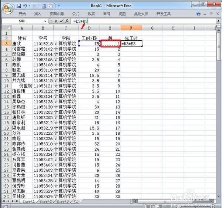Expand the formula bar chevron
The width and height of the screenshot is (222, 208).
point(218,21)
